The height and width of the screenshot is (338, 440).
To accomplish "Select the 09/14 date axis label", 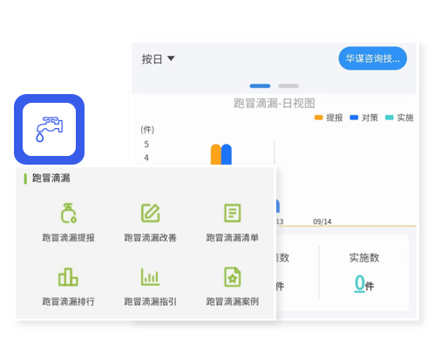I will coord(322,221).
